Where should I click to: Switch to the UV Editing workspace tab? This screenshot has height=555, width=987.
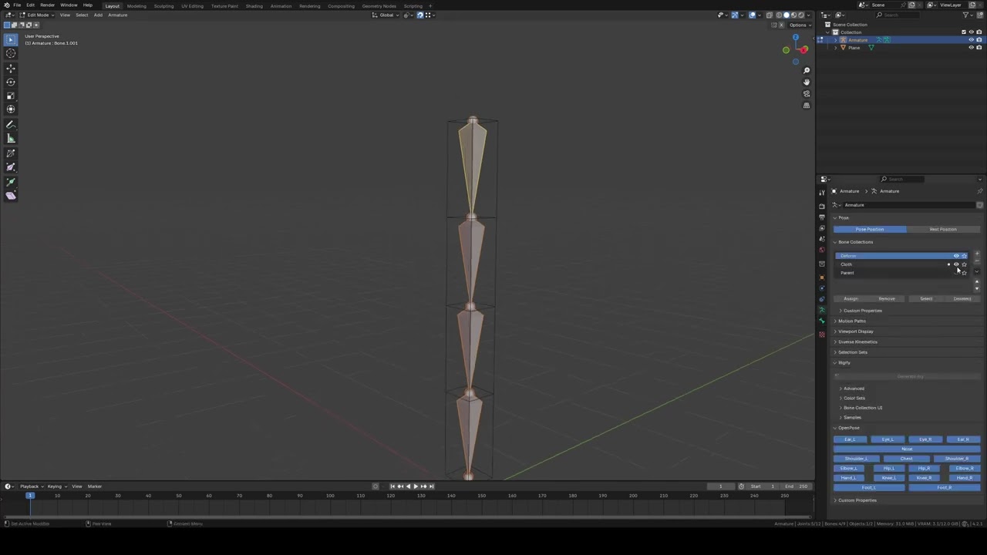192,6
